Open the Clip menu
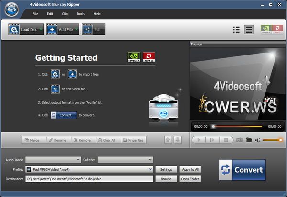Image resolution: width=287 pixels, height=197 pixels. coord(65,14)
